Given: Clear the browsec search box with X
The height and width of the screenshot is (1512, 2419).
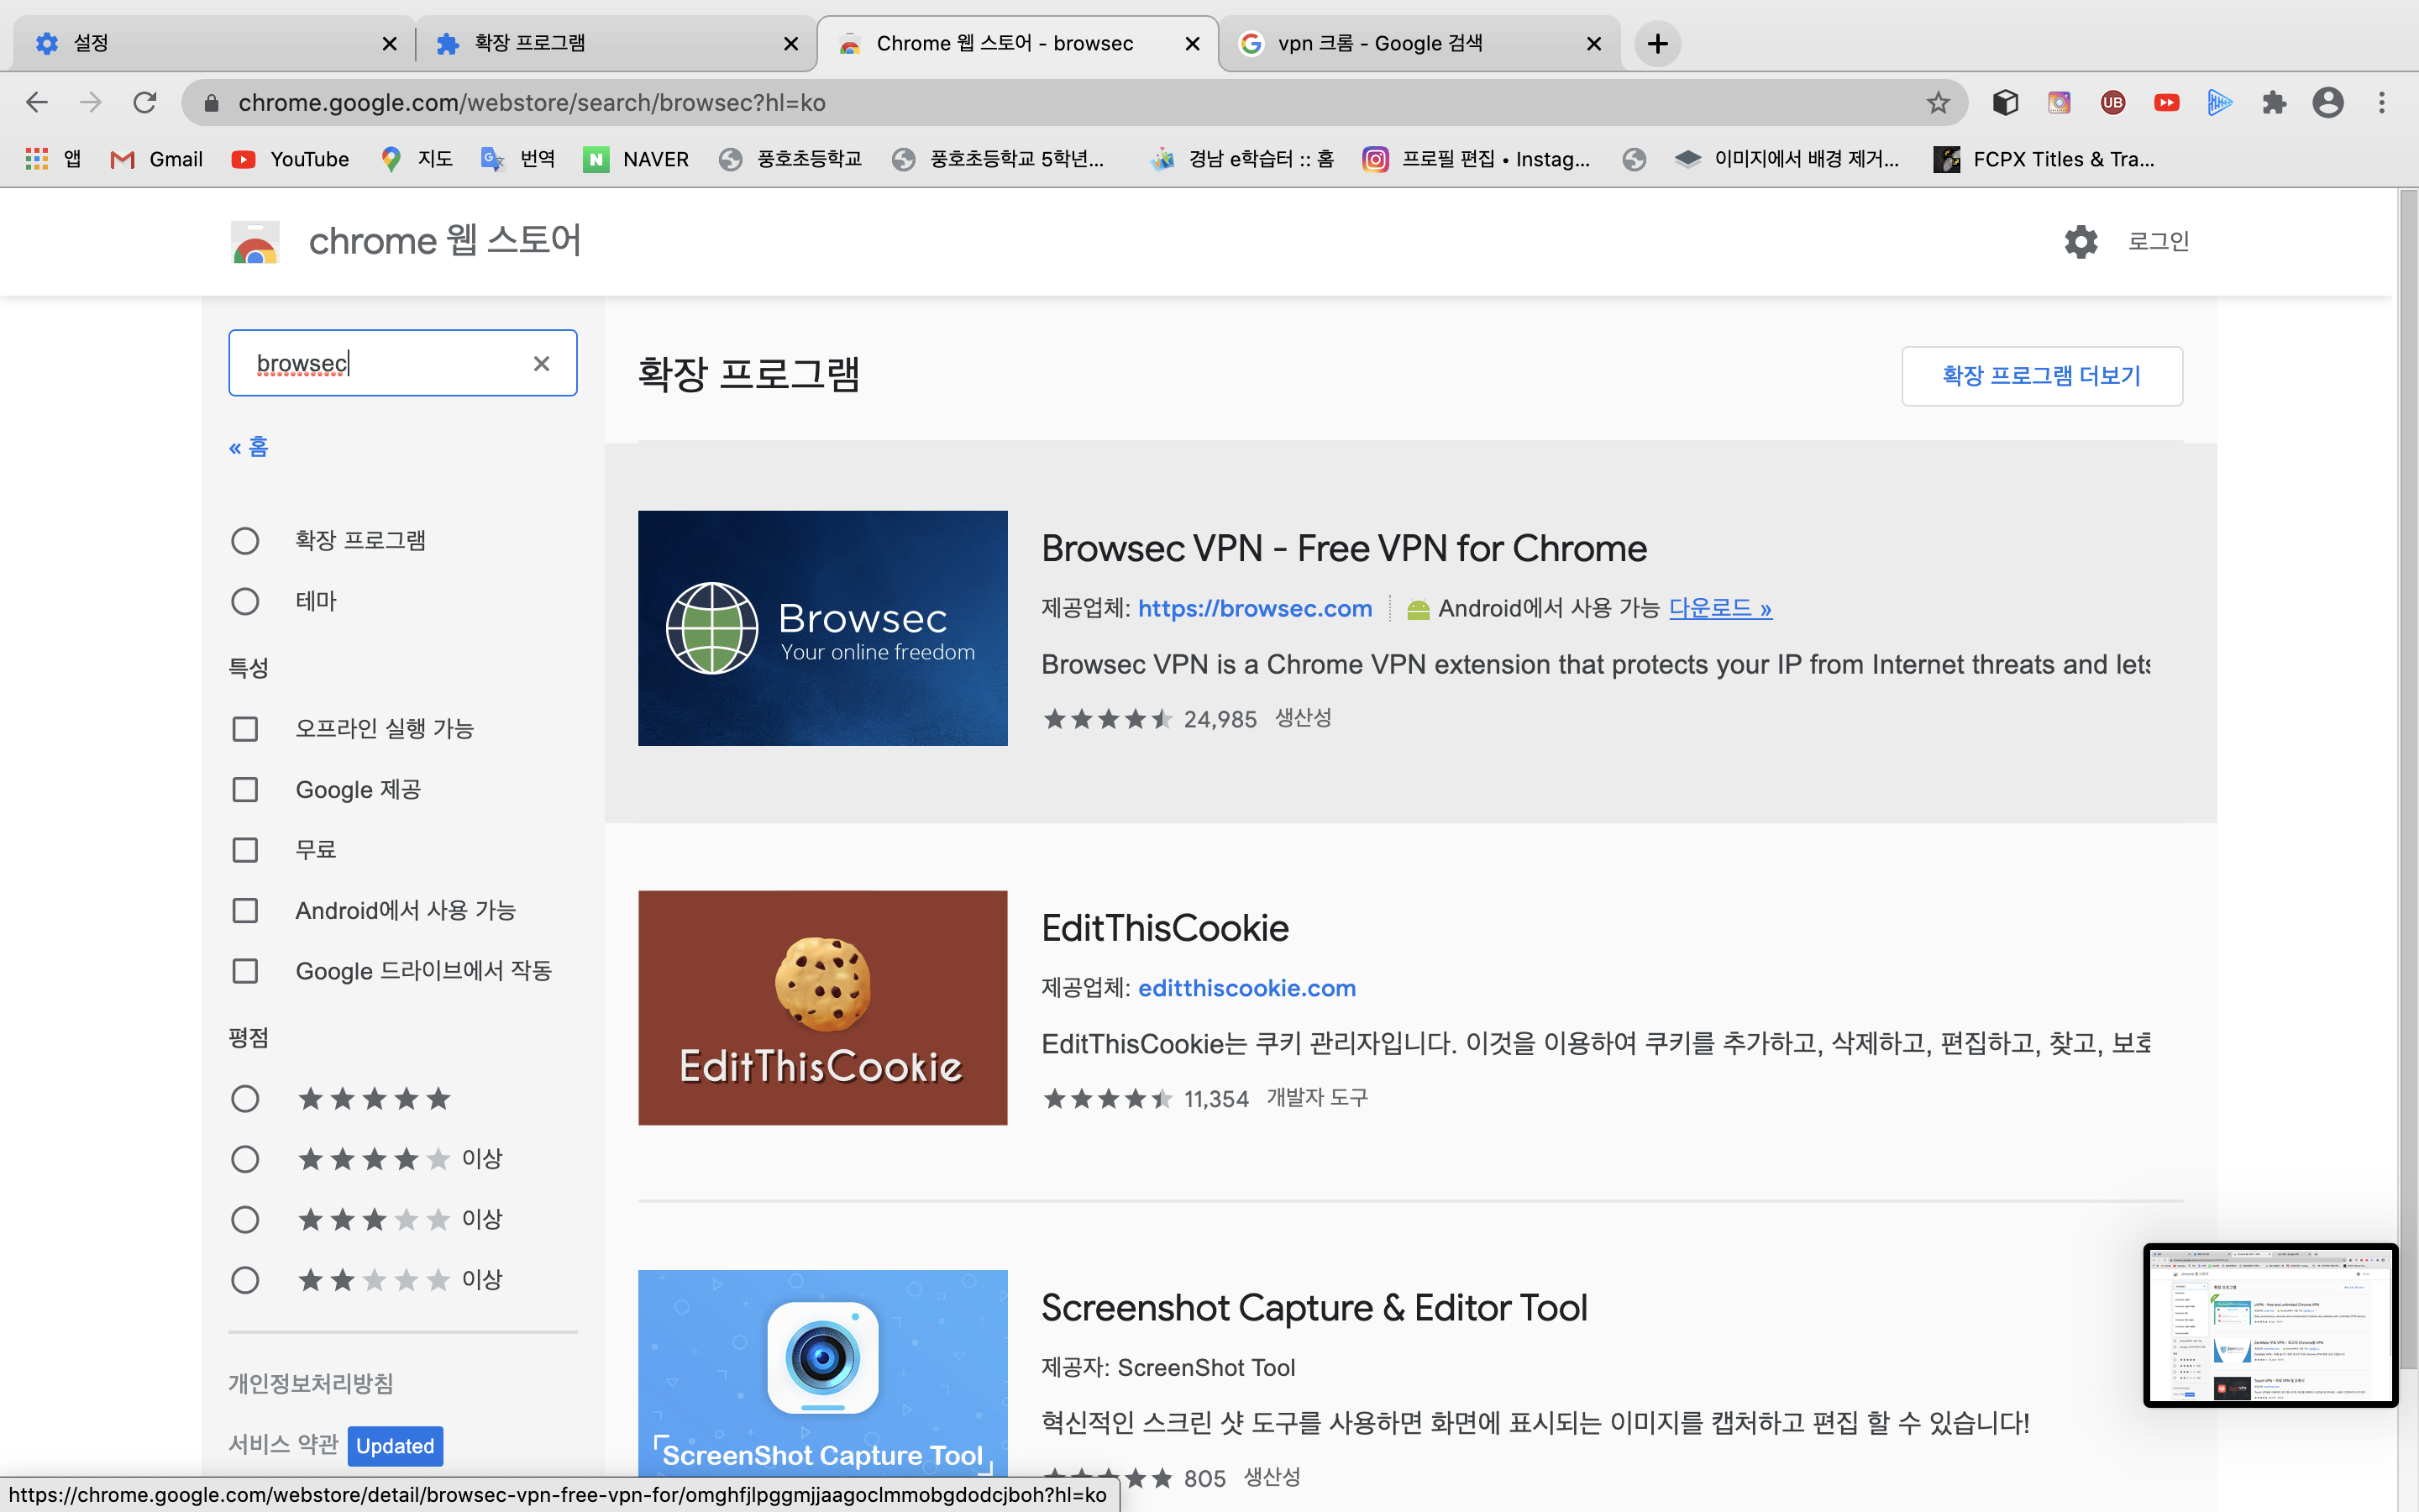Looking at the screenshot, I should (541, 363).
